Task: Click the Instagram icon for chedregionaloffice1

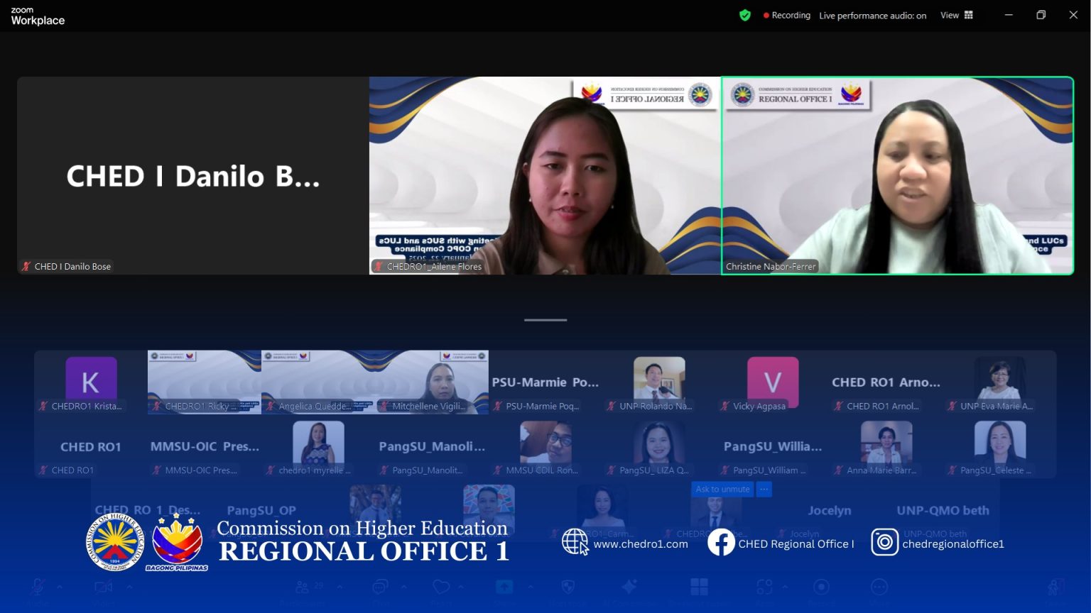Action: click(884, 543)
